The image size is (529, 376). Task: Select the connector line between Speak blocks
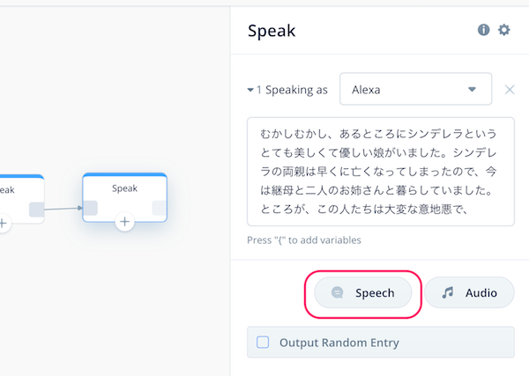point(63,209)
